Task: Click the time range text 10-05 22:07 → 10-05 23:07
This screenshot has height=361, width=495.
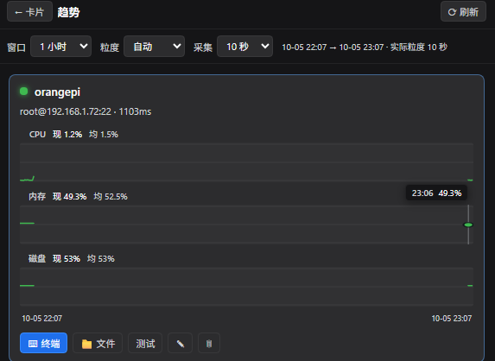Action: (333, 47)
